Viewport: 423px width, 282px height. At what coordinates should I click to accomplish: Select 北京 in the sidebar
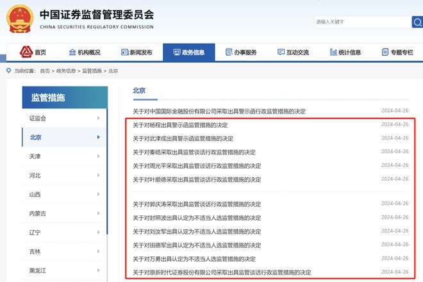pos(64,137)
